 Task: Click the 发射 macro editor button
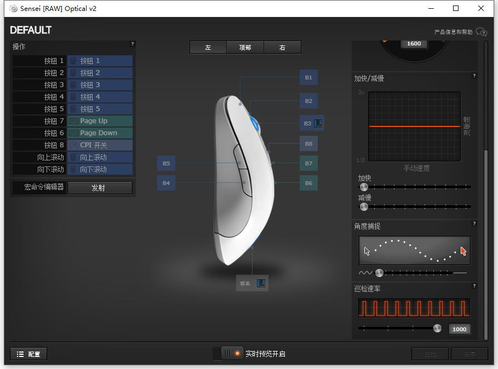click(100, 188)
